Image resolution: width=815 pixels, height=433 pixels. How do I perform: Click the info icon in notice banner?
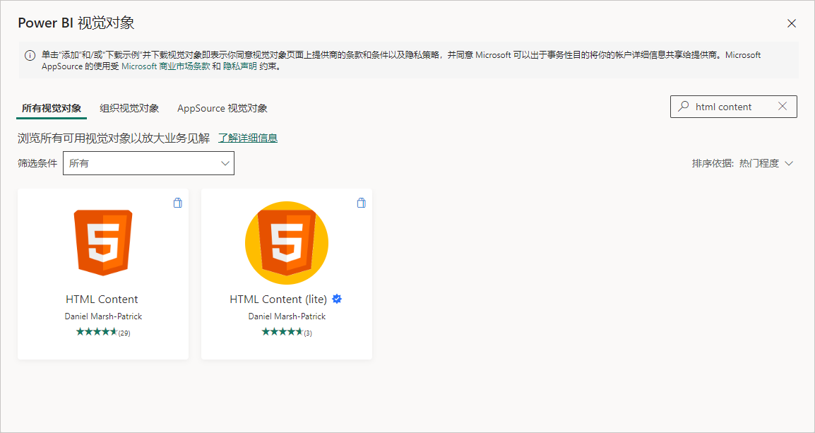coord(30,55)
